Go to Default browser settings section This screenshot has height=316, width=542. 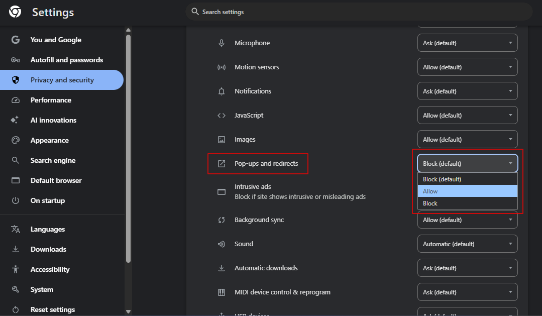[x=61, y=180]
